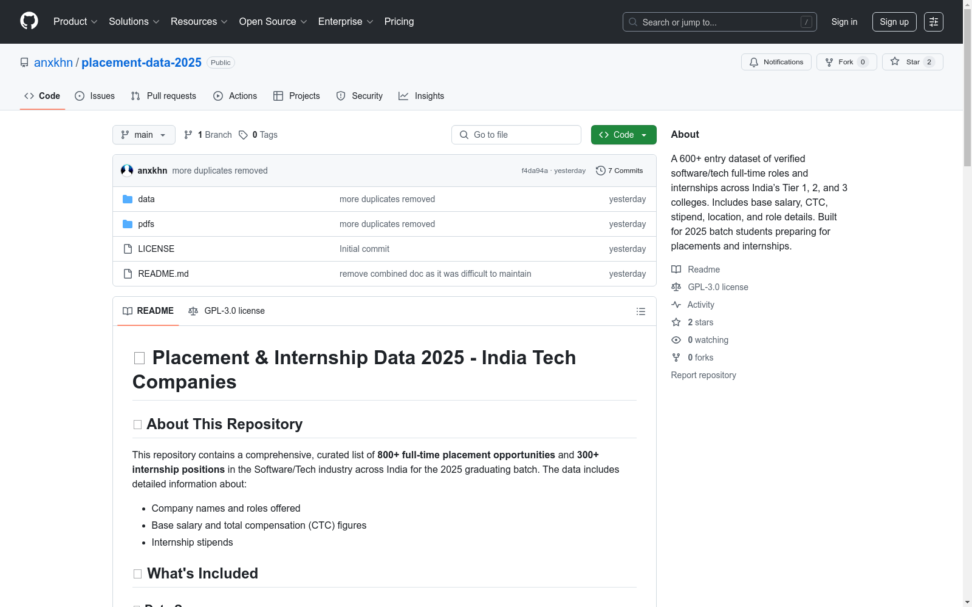Viewport: 972px width, 607px height.
Task: Open the anxkhn owner link
Action: tap(53, 63)
